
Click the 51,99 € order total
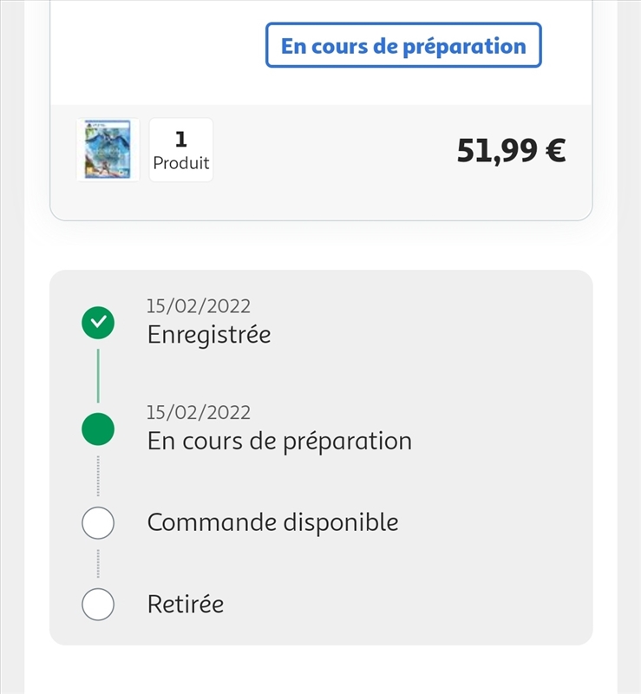(511, 150)
